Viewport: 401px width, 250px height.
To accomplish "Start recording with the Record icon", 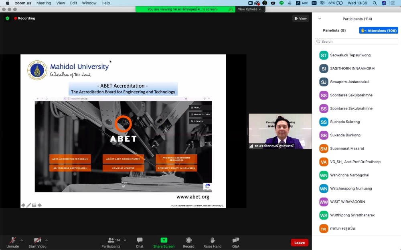I will coord(188,240).
